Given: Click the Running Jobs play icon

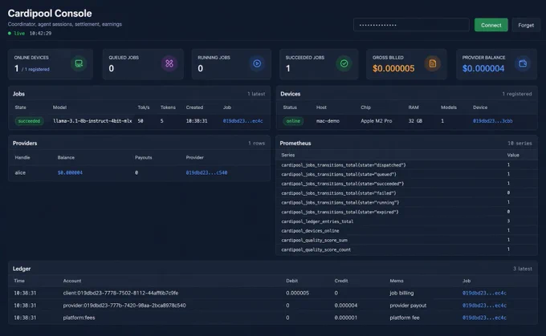Looking at the screenshot, I should (x=257, y=63).
